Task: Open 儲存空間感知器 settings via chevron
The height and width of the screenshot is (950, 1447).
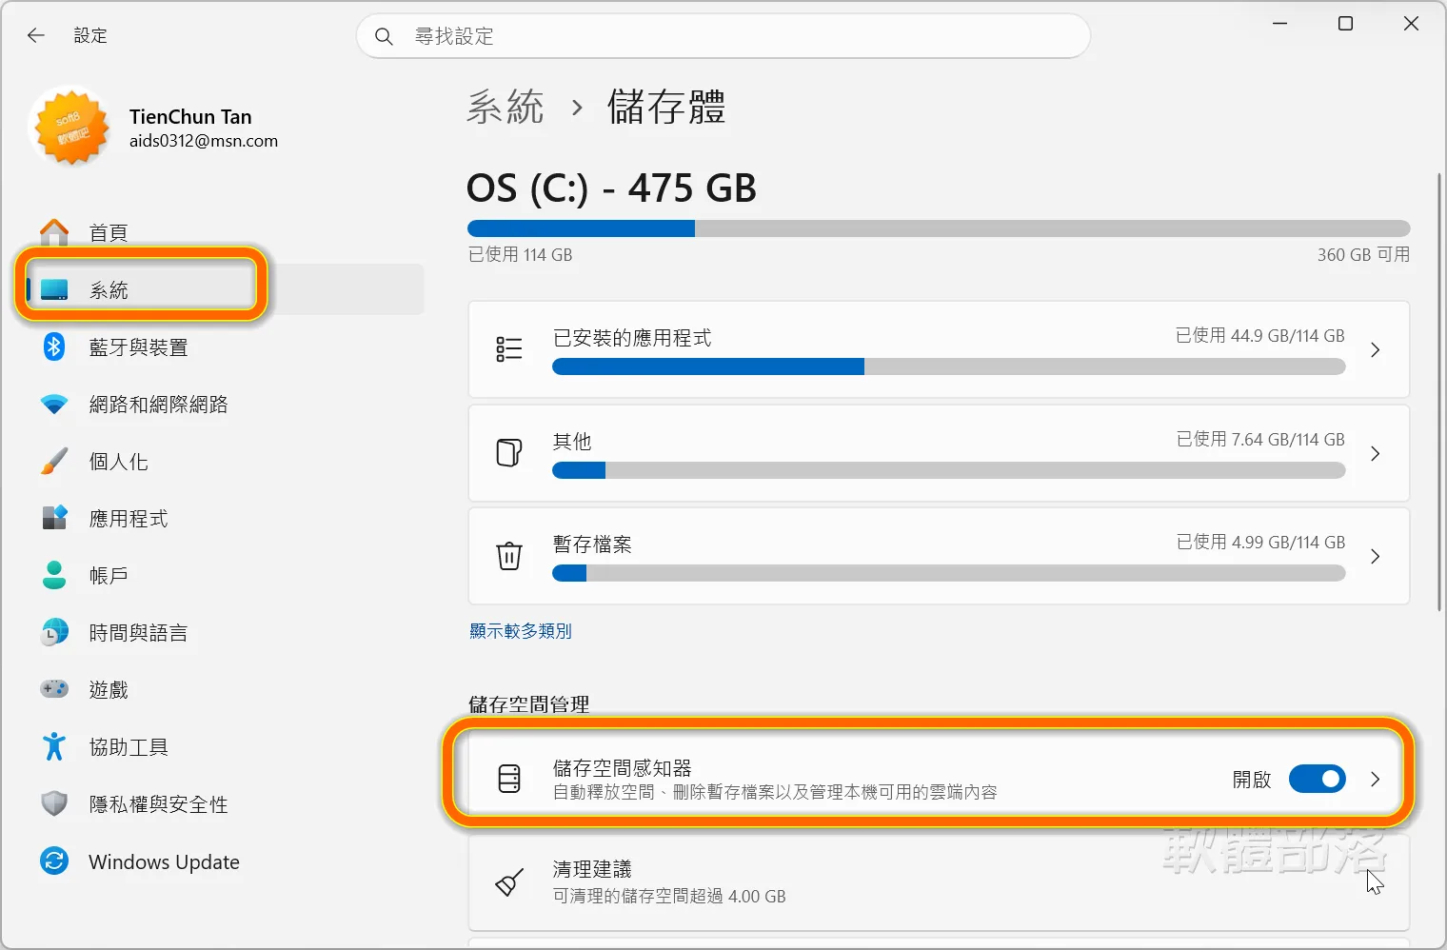Action: pyautogui.click(x=1375, y=780)
